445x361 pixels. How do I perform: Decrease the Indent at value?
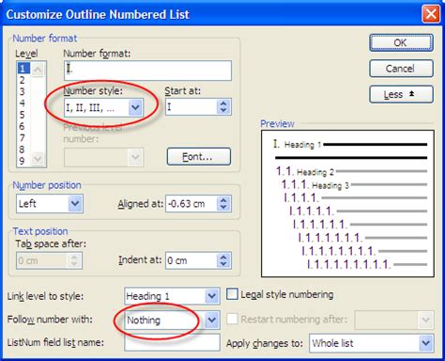click(223, 264)
